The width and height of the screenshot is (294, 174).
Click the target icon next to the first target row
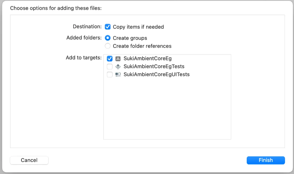coord(118,58)
